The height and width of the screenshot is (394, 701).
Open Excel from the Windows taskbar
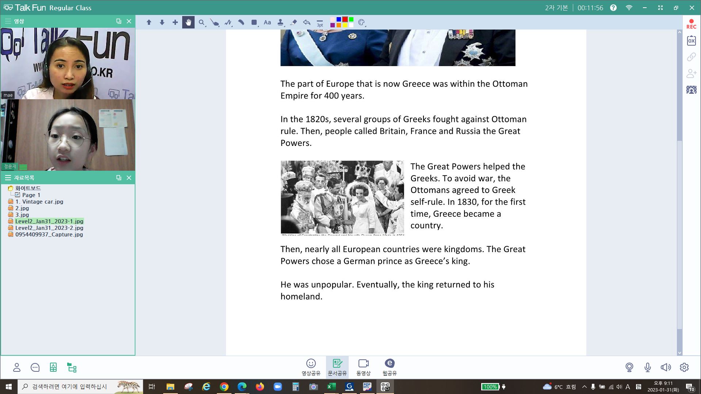(x=331, y=386)
